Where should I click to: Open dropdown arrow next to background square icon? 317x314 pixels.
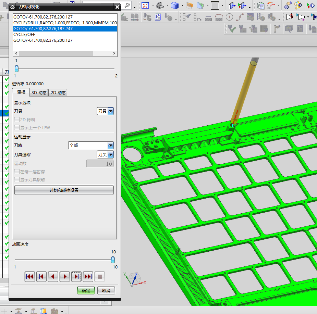coord(223,5)
